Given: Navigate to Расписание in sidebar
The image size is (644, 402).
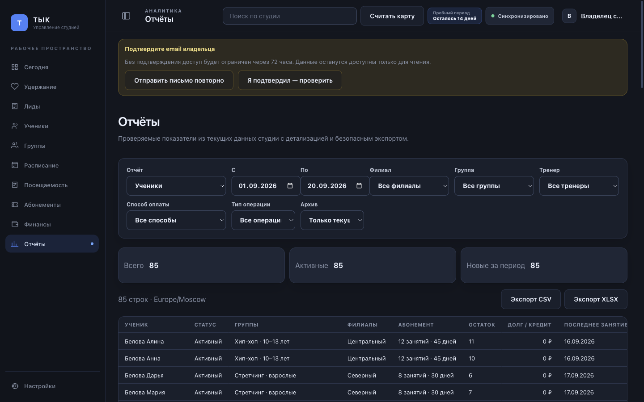Looking at the screenshot, I should [52, 165].
